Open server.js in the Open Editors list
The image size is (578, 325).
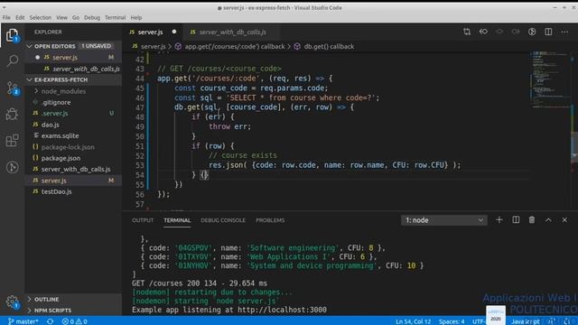click(x=65, y=58)
